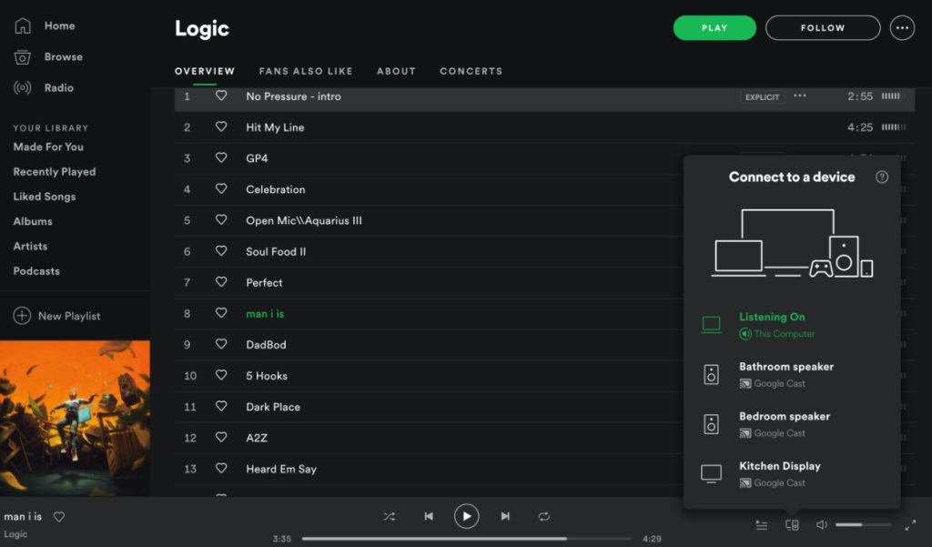The image size is (932, 547).
Task: Seek on the song progress bar
Action: (467, 539)
